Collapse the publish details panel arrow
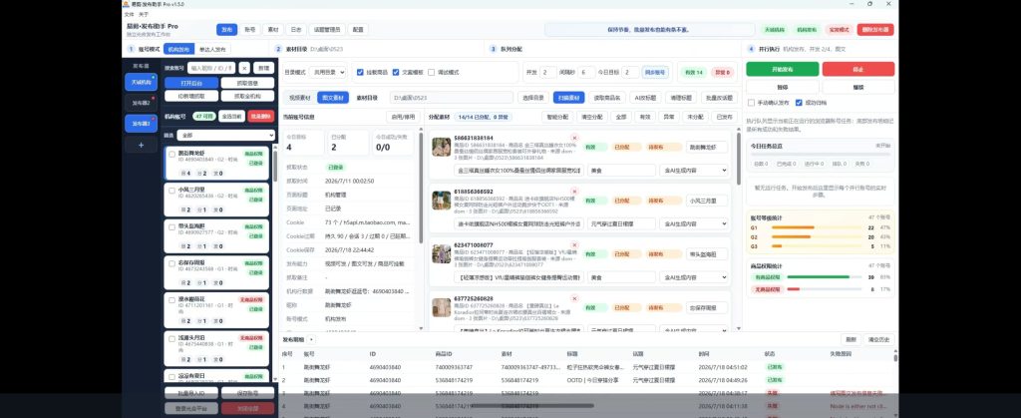The height and width of the screenshot is (418, 1021). pyautogui.click(x=311, y=339)
